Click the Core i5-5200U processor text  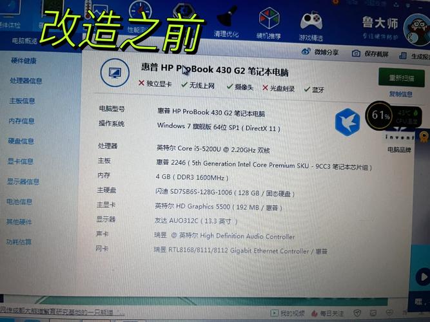(x=213, y=149)
